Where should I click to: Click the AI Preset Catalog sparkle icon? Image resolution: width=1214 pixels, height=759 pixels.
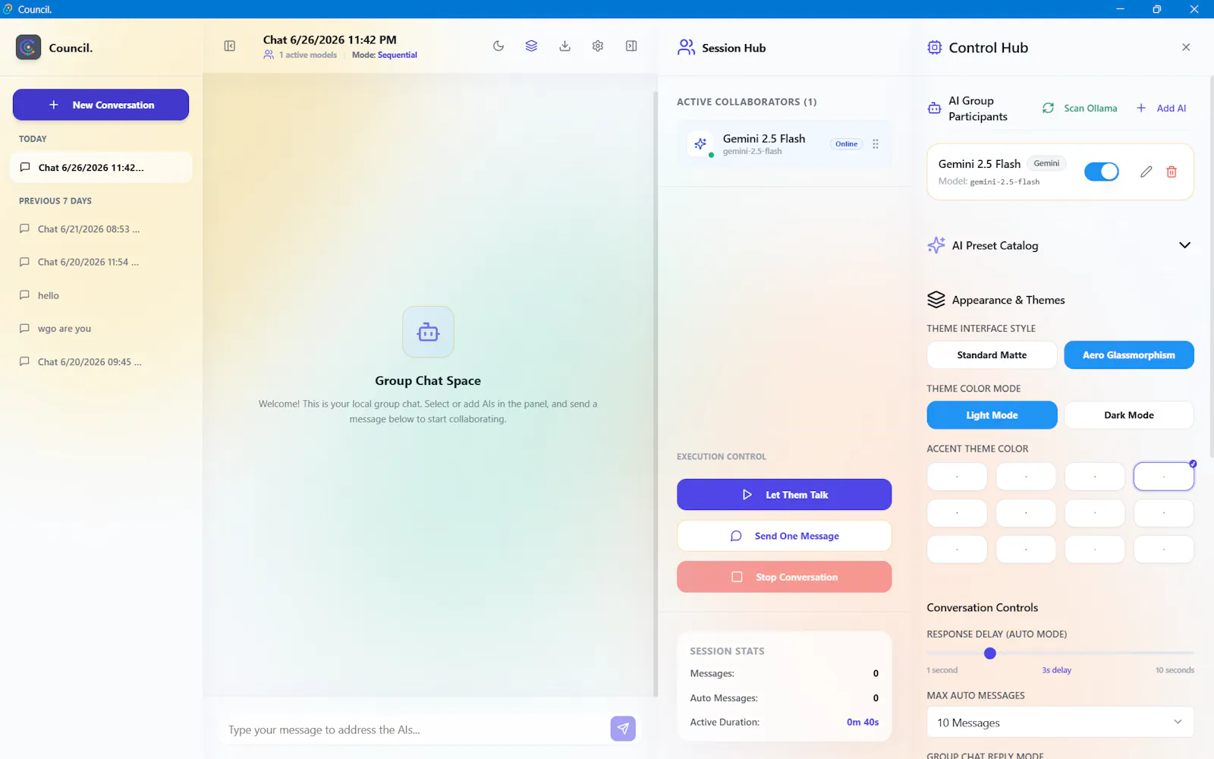click(x=936, y=245)
